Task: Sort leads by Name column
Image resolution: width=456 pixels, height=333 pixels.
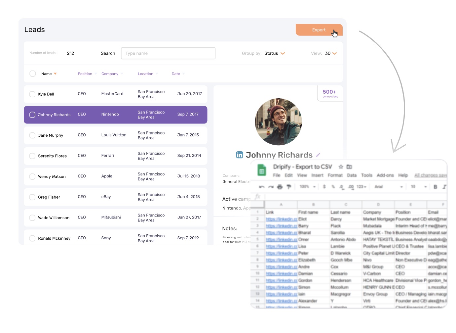Action: (49, 74)
